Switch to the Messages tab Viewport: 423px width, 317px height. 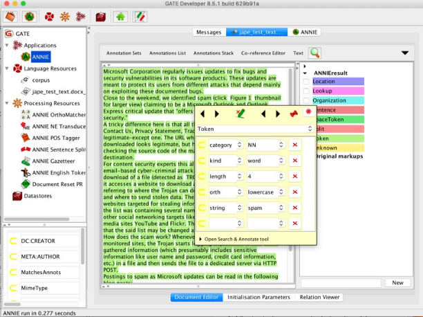coord(209,32)
